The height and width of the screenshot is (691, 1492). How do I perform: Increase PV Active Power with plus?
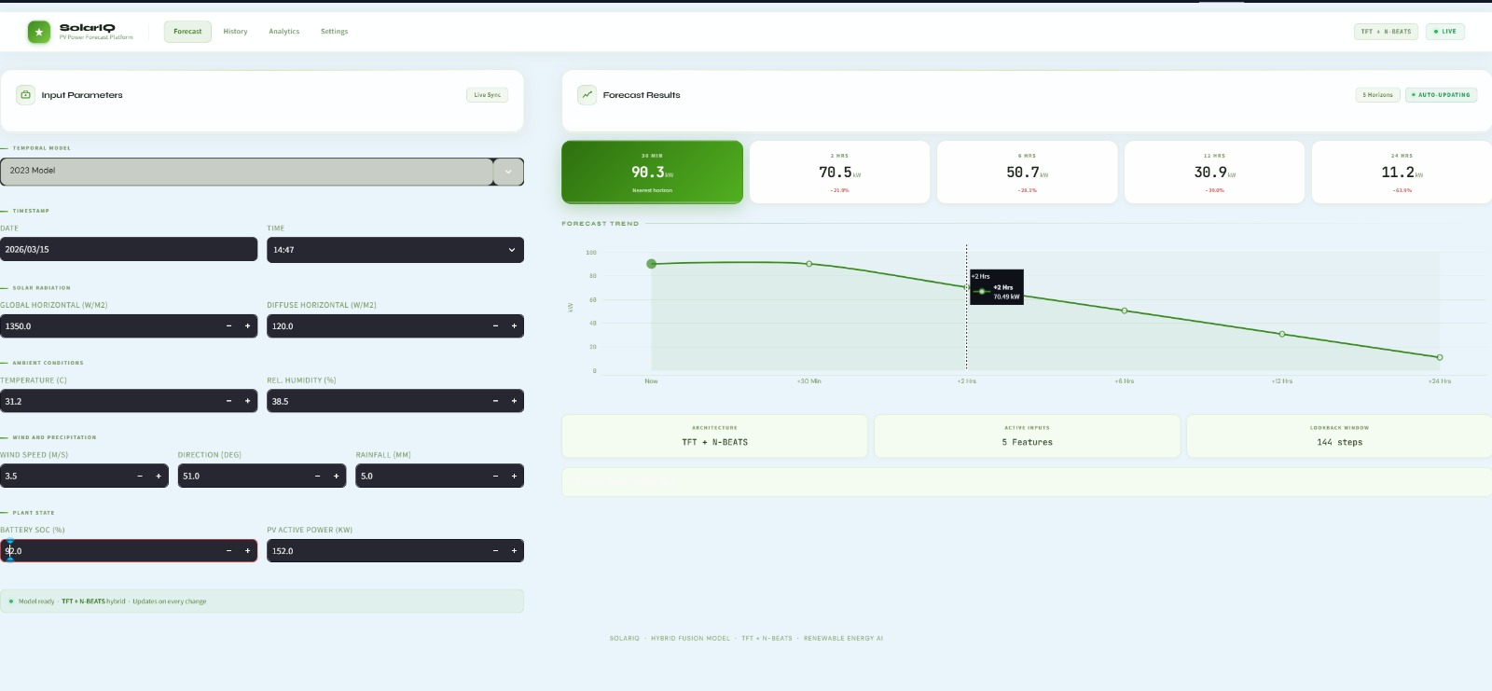point(514,551)
